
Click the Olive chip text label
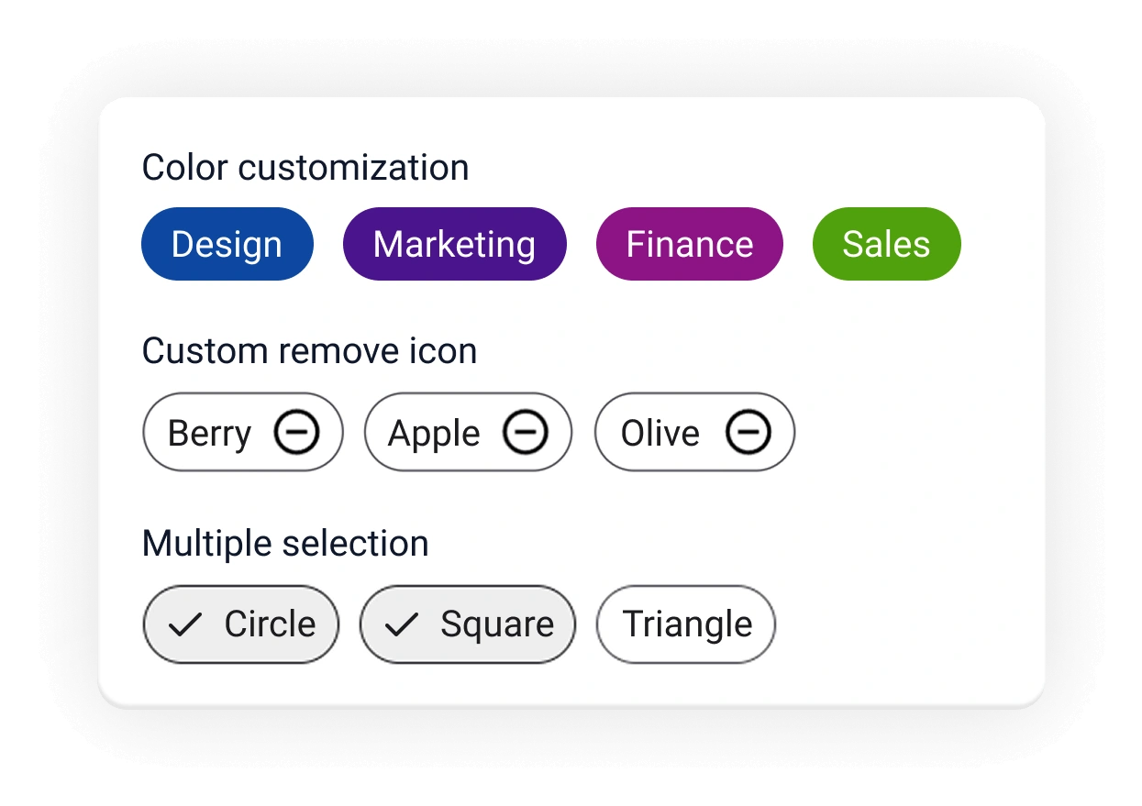click(660, 434)
